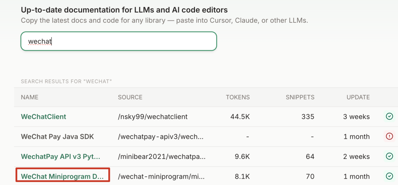This screenshot has width=398, height=185.
Task: Open the WeChat Pay Java SDK entry
Action: (57, 137)
